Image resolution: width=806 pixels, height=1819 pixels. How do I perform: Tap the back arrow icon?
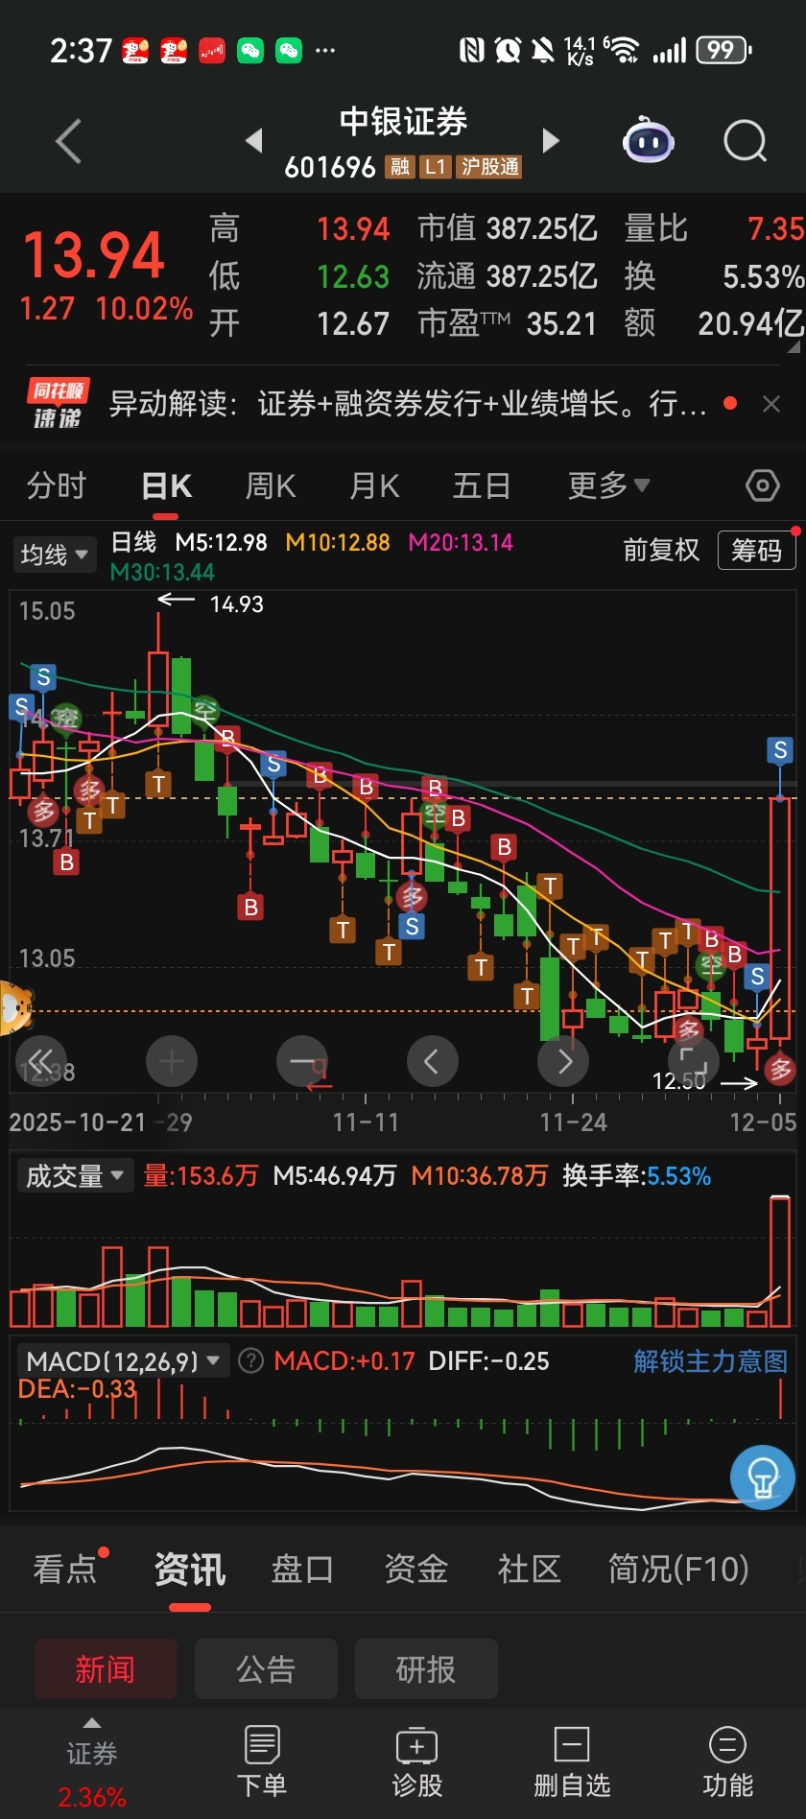tap(68, 142)
